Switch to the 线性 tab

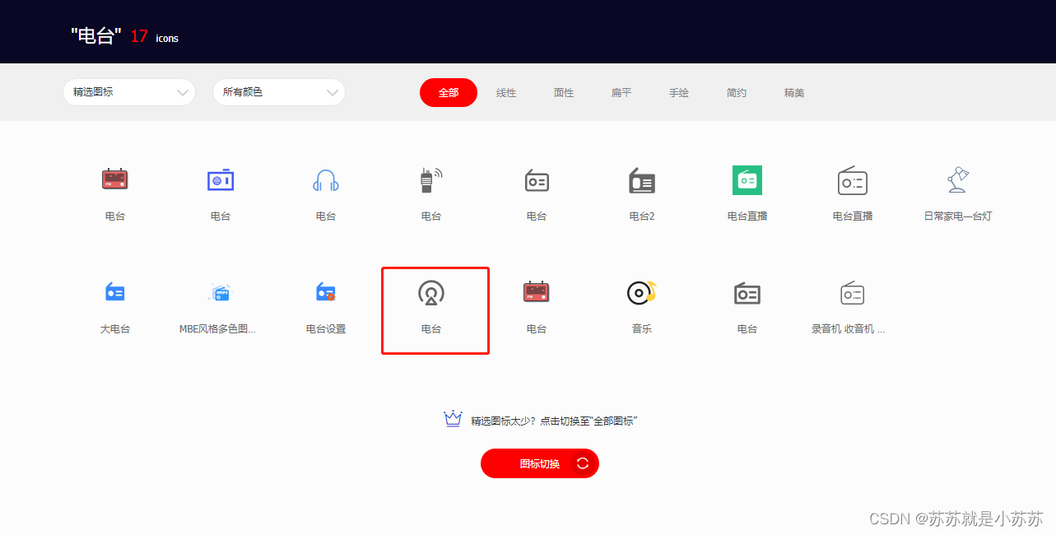tap(506, 93)
